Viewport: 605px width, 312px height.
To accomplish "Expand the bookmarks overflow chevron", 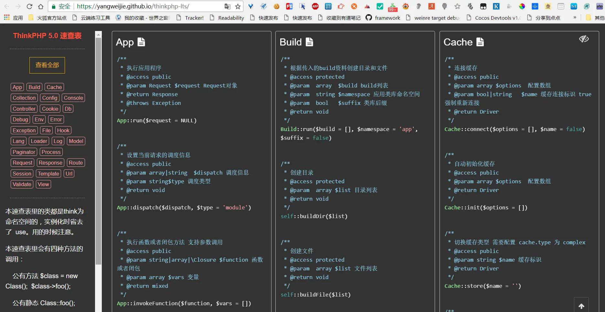I will pos(575,17).
